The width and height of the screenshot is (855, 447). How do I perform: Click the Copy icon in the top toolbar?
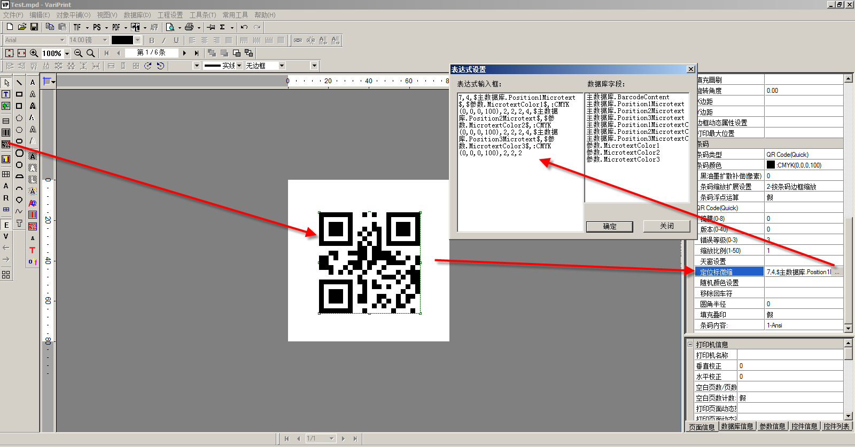[50, 27]
